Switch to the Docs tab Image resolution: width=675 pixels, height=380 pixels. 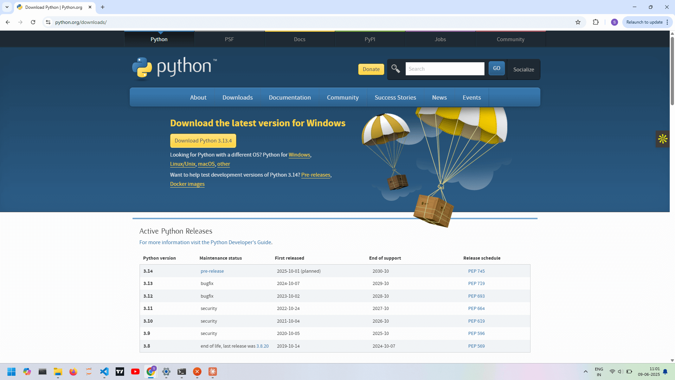pos(300,39)
